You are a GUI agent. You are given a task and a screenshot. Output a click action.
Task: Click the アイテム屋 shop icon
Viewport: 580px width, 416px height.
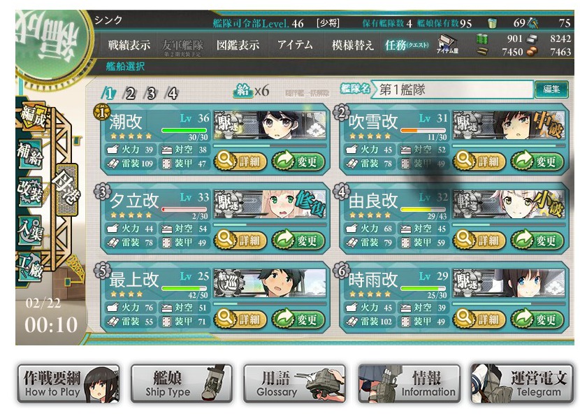click(447, 44)
